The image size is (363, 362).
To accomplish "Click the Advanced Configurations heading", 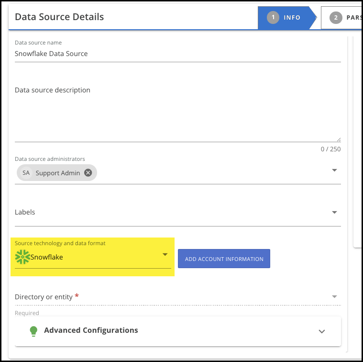I will coord(91,330).
